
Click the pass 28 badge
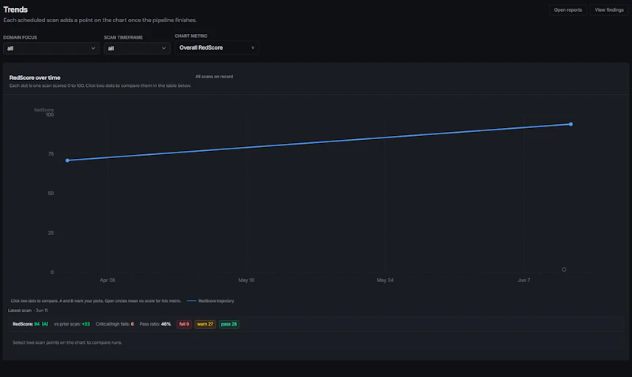[x=229, y=324]
